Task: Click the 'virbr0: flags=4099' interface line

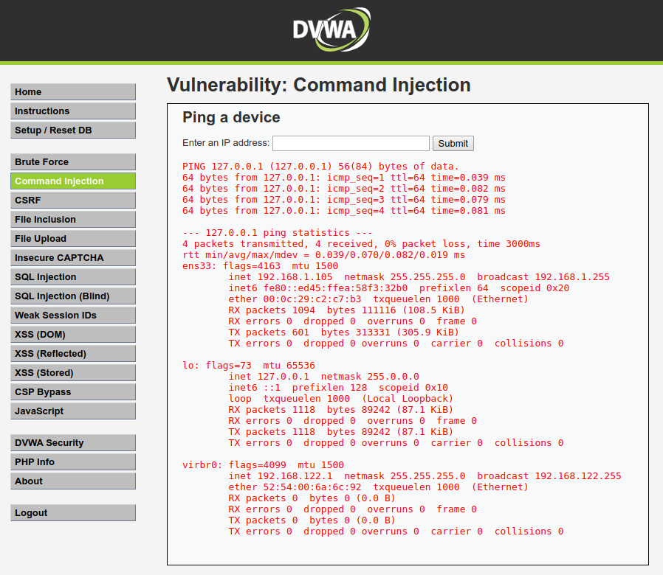Action: click(x=263, y=465)
